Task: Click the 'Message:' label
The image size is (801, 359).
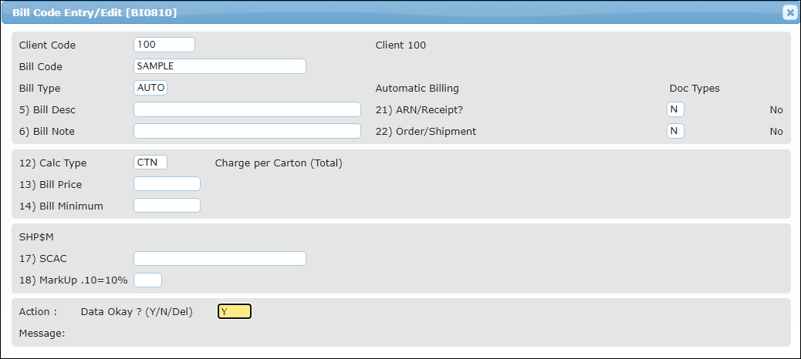Action: [42, 334]
